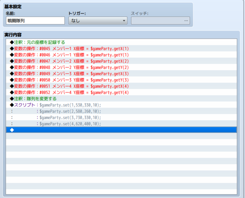Select the #0052 メンバー4 Y座標 variable row
This screenshot has width=245, height=198.
click(x=121, y=92)
